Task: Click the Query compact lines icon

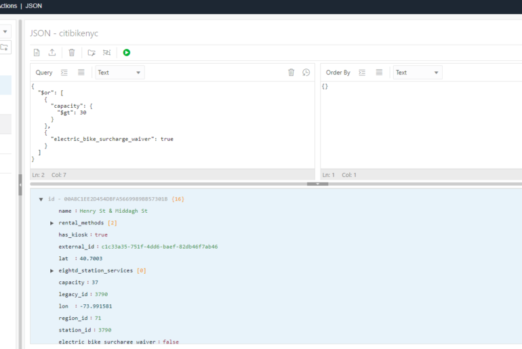Action: (x=81, y=73)
